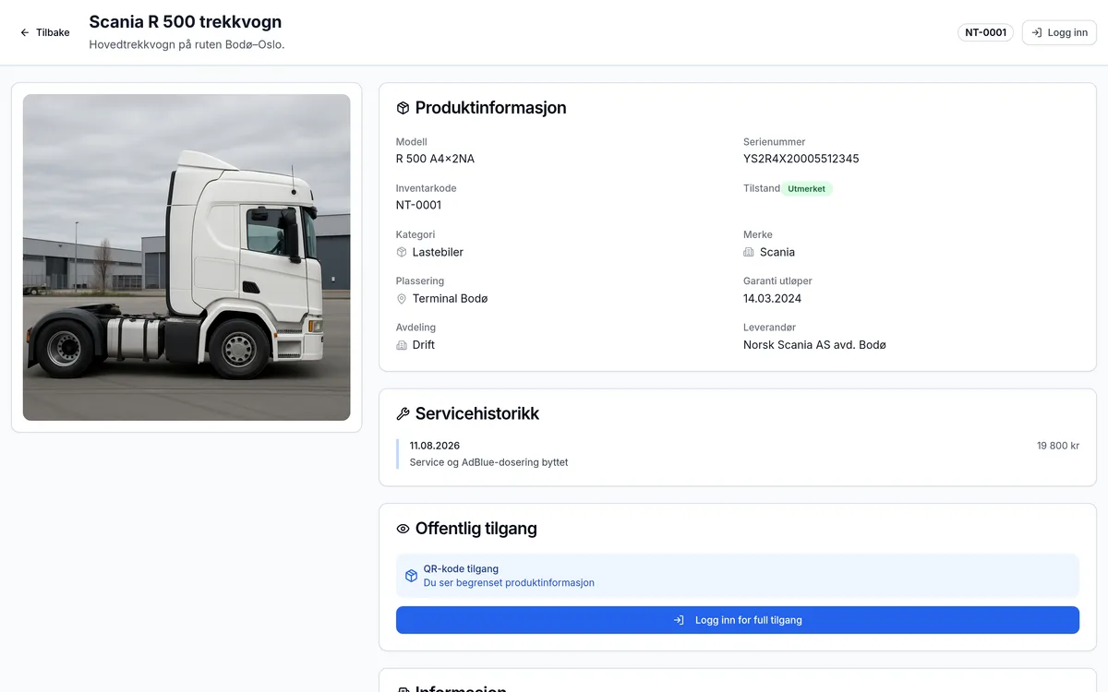1108x692 pixels.
Task: Click the cube icon next to Lastebiler
Action: [x=402, y=252]
